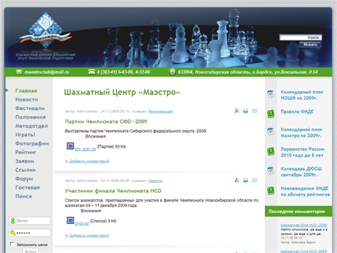Open the Новости section link in second post

(155, 181)
